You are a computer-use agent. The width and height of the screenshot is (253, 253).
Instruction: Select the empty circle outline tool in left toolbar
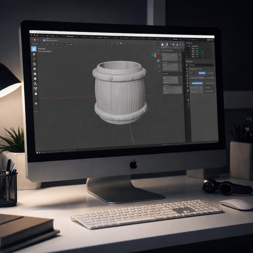point(34,59)
